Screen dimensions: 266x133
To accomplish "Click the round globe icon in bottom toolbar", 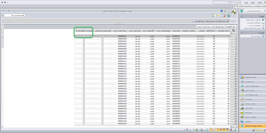I will (187, 130).
